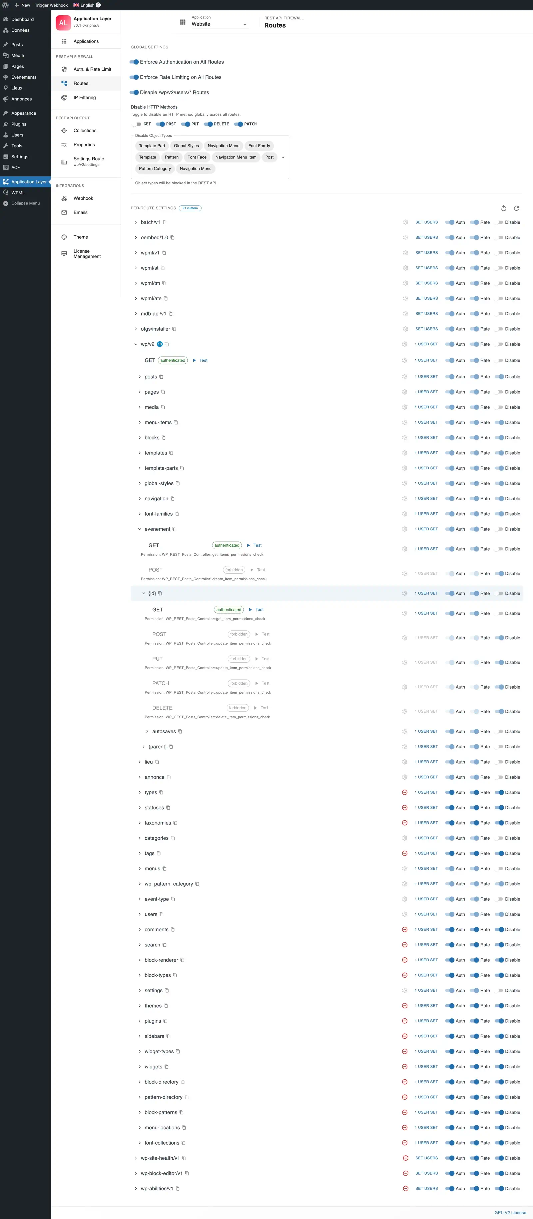Toggle the GET HTTP method switch

pyautogui.click(x=137, y=124)
